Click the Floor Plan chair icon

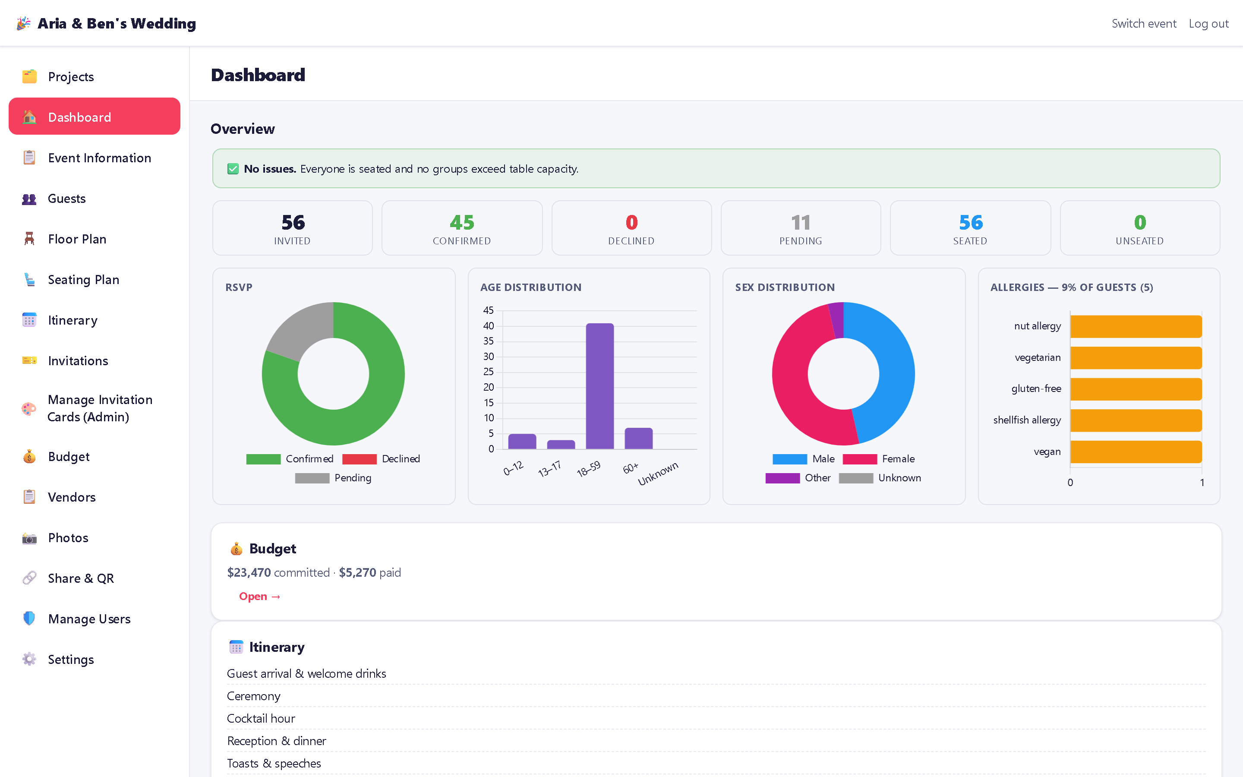29,239
